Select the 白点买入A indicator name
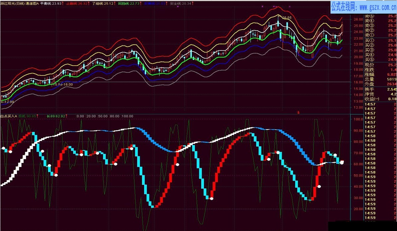397x231 pixels. pyautogui.click(x=9, y=116)
